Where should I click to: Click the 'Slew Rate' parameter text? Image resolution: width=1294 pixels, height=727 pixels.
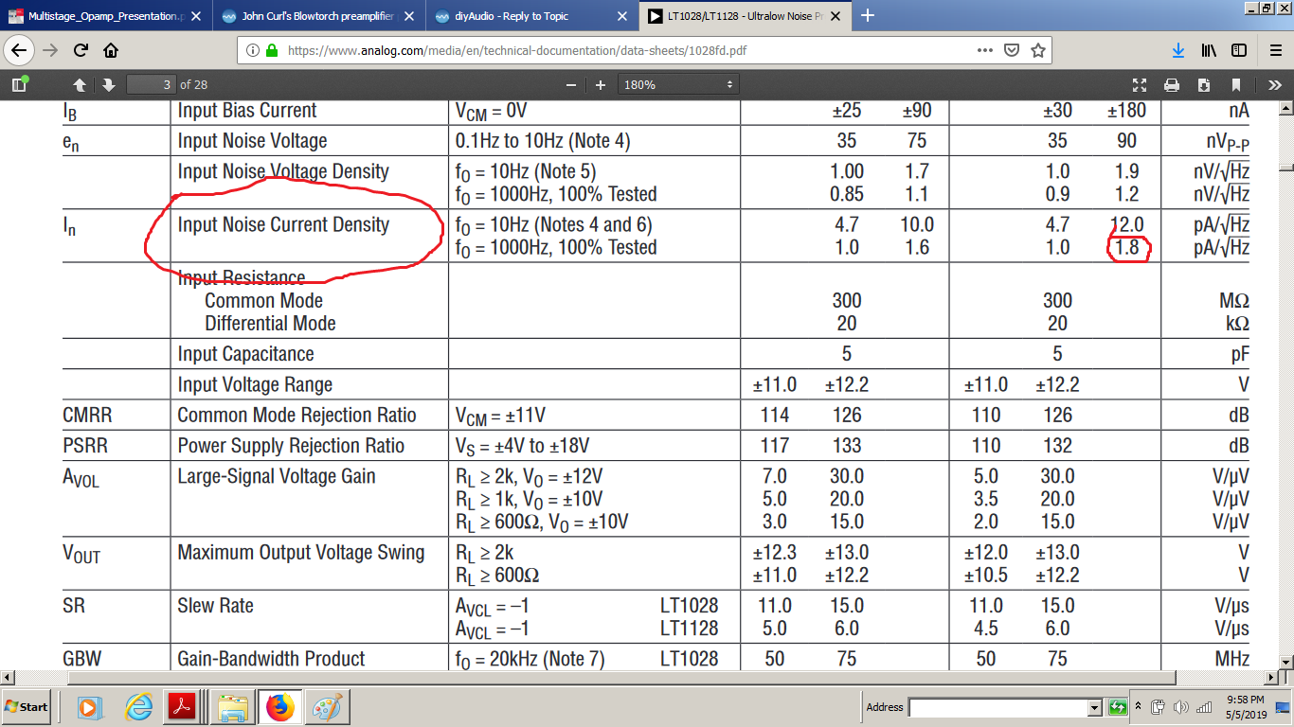pos(215,605)
